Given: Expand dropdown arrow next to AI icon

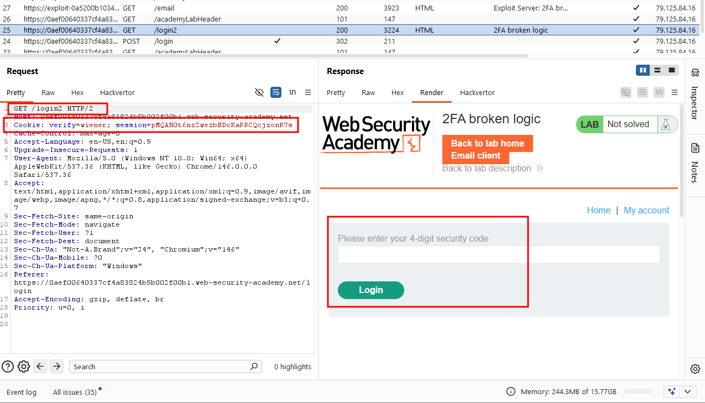Looking at the screenshot, I should pyautogui.click(x=688, y=391).
